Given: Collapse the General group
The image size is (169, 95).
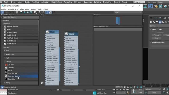Looking at the screenshot, I should [3, 23].
